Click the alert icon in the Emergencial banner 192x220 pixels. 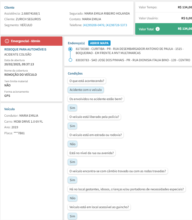(7, 41)
